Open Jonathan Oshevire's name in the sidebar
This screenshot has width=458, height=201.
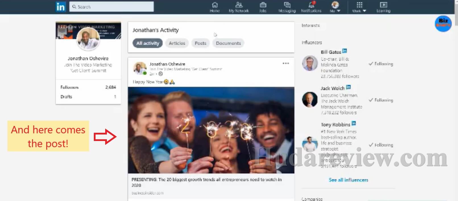tap(88, 58)
